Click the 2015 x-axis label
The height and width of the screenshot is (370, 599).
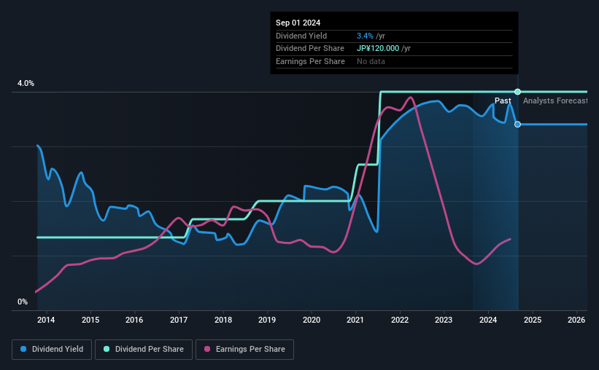(x=90, y=320)
